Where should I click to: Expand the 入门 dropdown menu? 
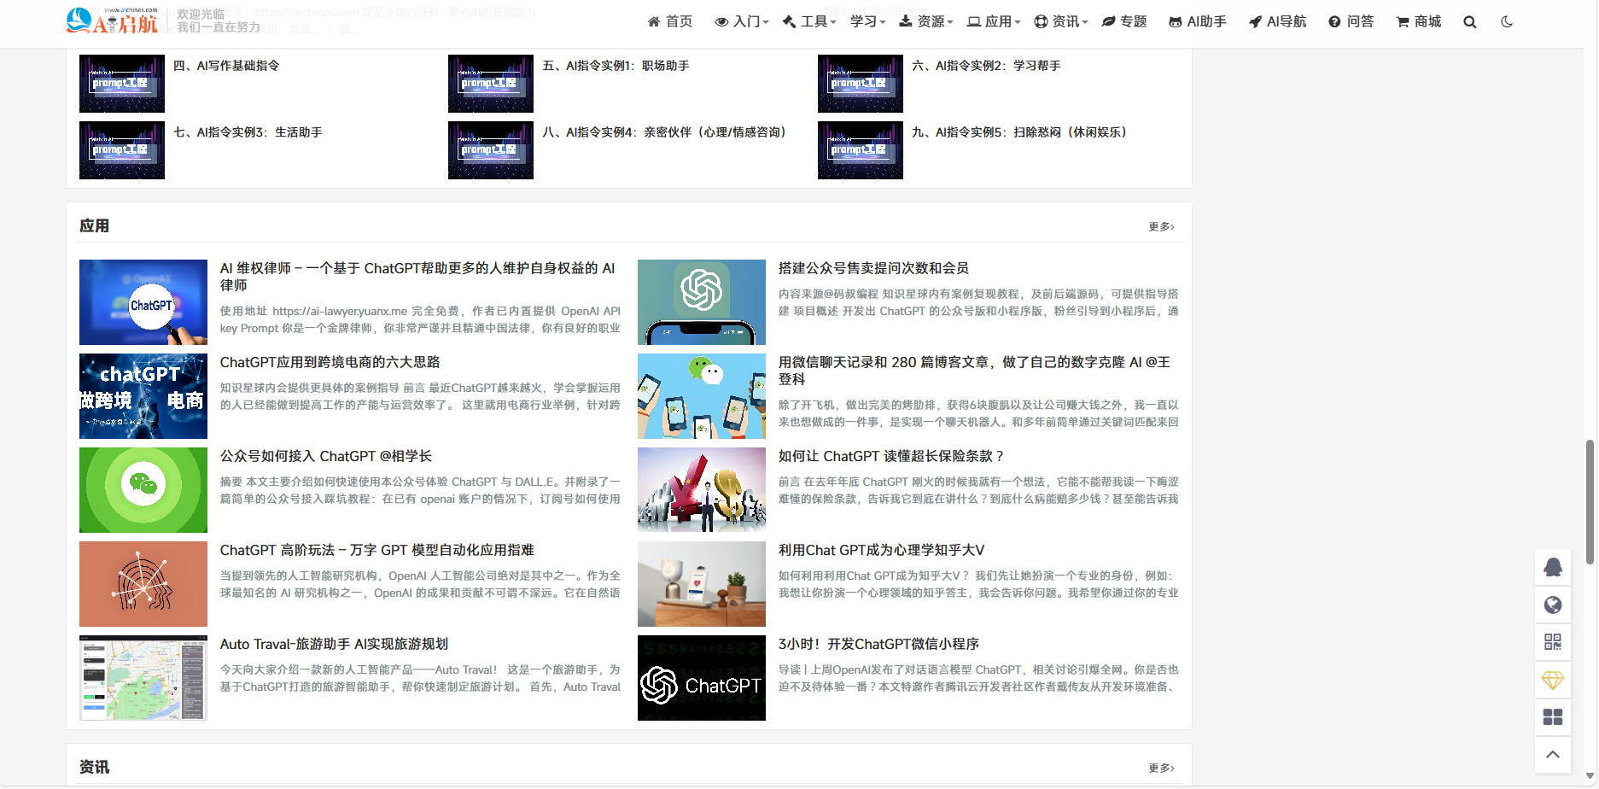pyautogui.click(x=741, y=21)
